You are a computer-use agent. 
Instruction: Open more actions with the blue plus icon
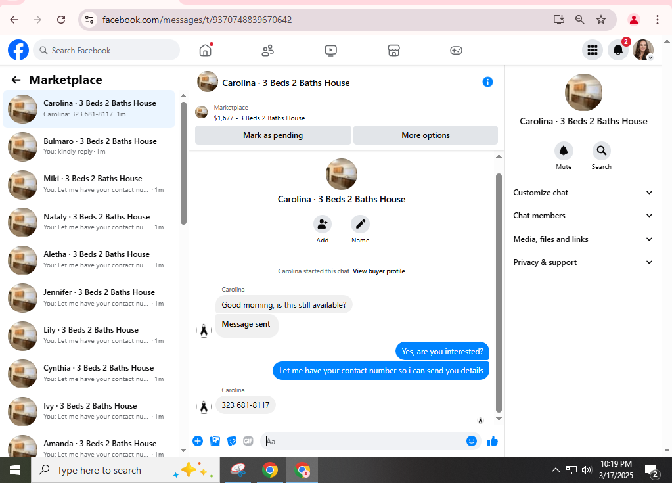point(198,441)
